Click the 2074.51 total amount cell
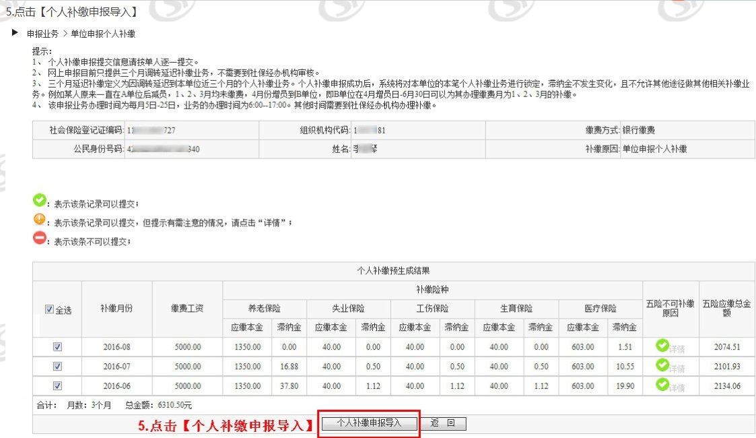The height and width of the screenshot is (438, 756). (x=726, y=347)
